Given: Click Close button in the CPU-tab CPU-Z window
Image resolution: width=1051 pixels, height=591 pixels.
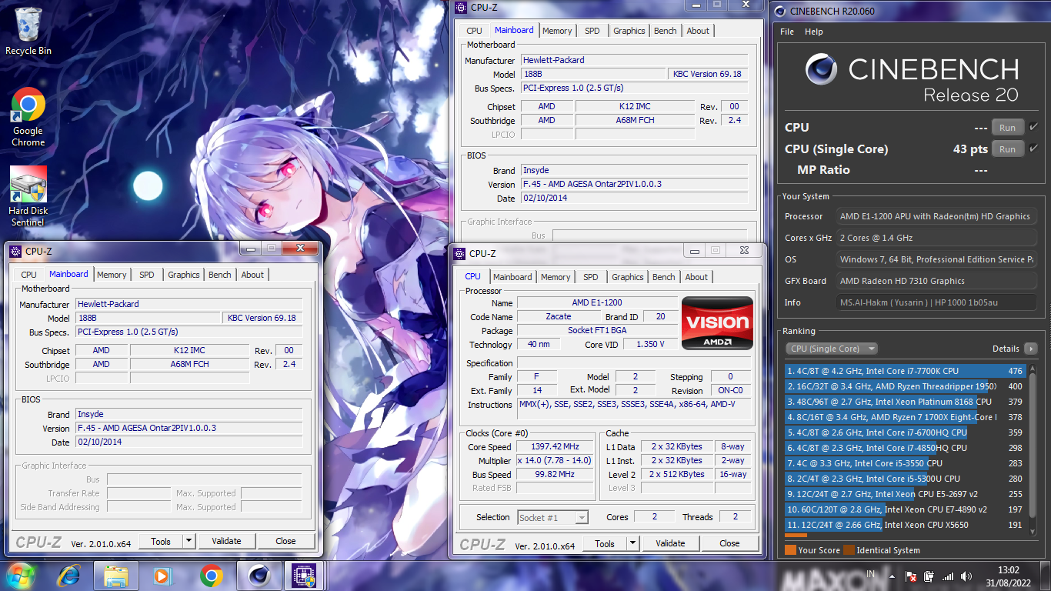Looking at the screenshot, I should 729,543.
